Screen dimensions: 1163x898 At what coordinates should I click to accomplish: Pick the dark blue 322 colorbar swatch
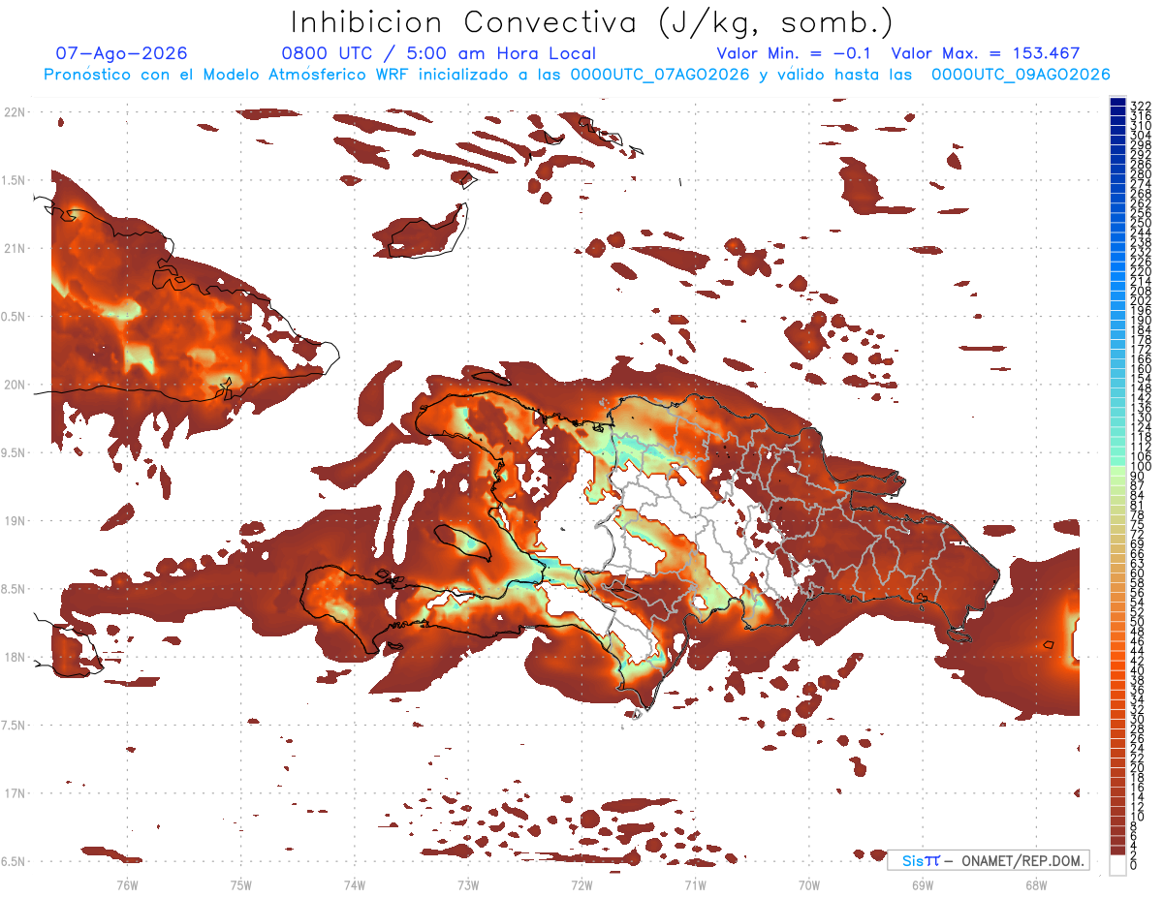tap(1117, 103)
